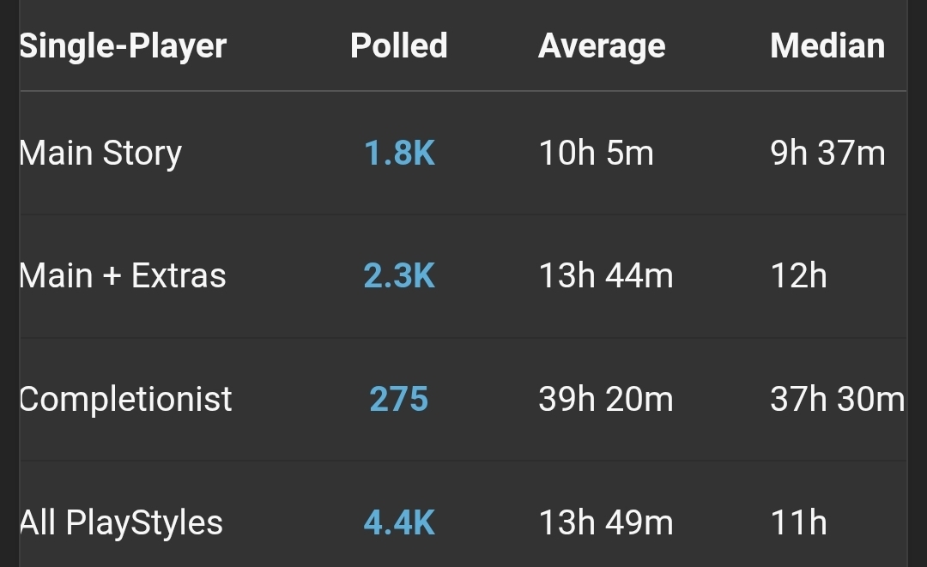Click the 11h median value
Screen dimensions: 927x567
(x=798, y=523)
